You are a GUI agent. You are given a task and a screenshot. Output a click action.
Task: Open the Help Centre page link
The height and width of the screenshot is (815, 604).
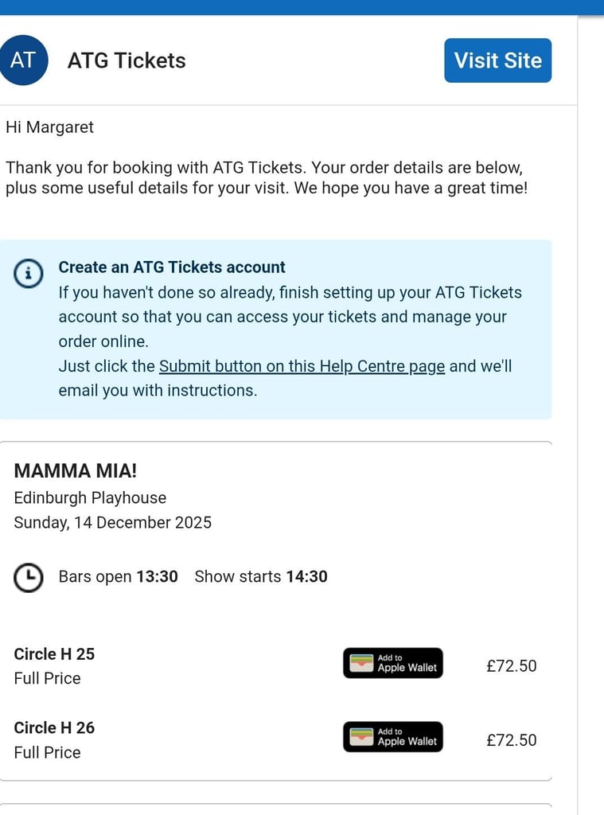coord(302,366)
